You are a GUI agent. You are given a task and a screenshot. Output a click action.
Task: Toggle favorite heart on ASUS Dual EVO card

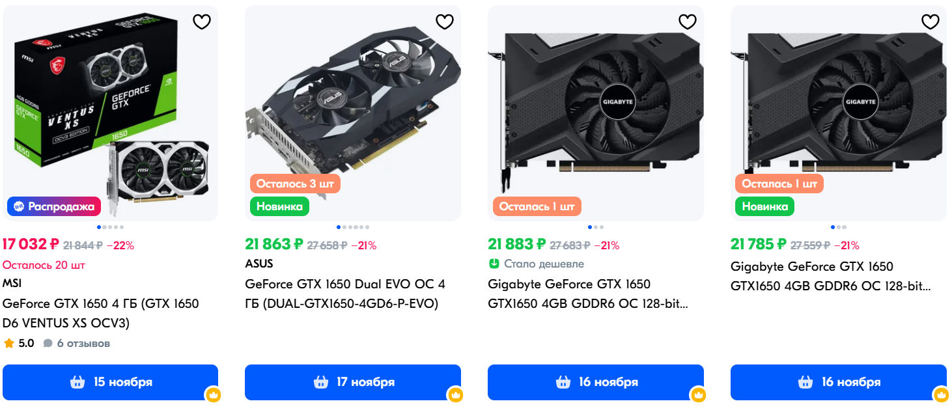point(444,21)
